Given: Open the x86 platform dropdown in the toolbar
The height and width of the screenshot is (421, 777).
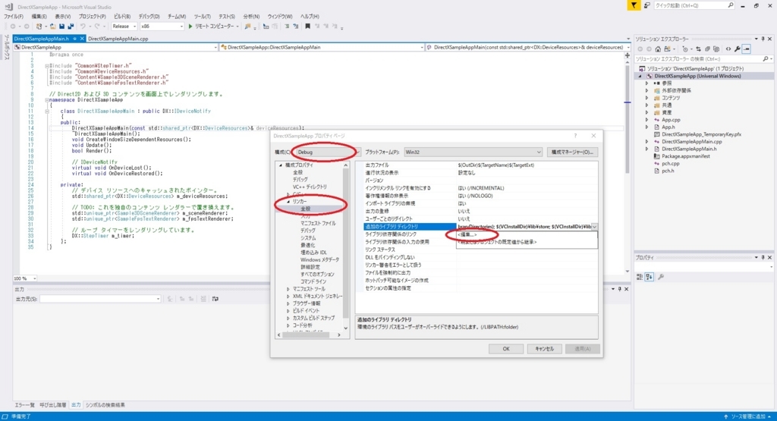Looking at the screenshot, I should point(162,27).
